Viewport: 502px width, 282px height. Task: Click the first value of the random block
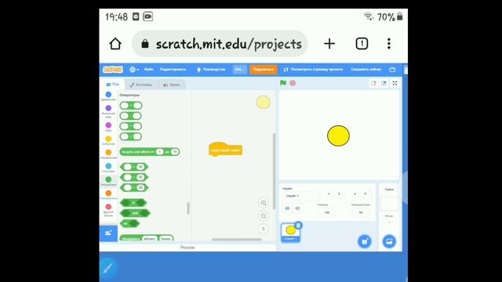click(159, 151)
